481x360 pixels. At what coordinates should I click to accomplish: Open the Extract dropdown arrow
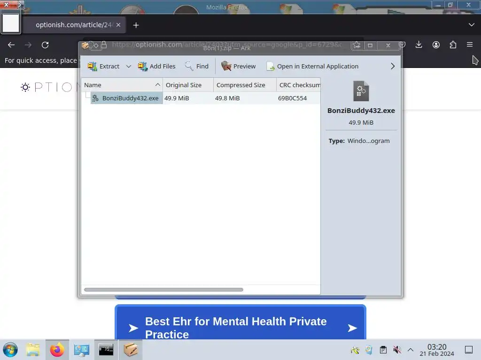(x=129, y=66)
